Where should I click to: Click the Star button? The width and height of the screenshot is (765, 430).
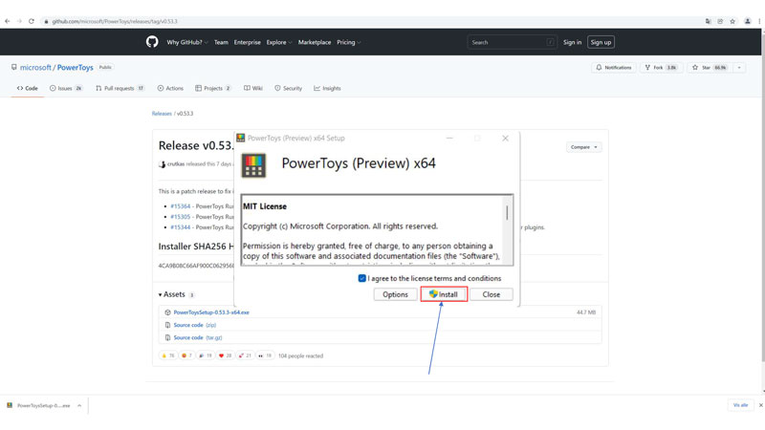click(709, 68)
